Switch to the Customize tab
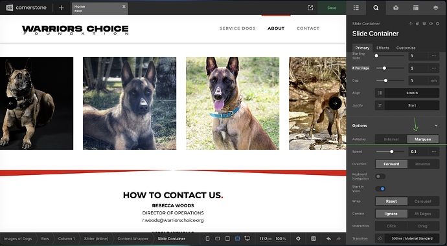The height and width of the screenshot is (246, 447). click(x=406, y=48)
